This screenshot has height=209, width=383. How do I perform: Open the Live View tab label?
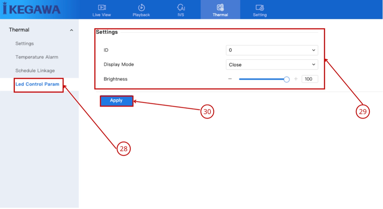point(102,15)
